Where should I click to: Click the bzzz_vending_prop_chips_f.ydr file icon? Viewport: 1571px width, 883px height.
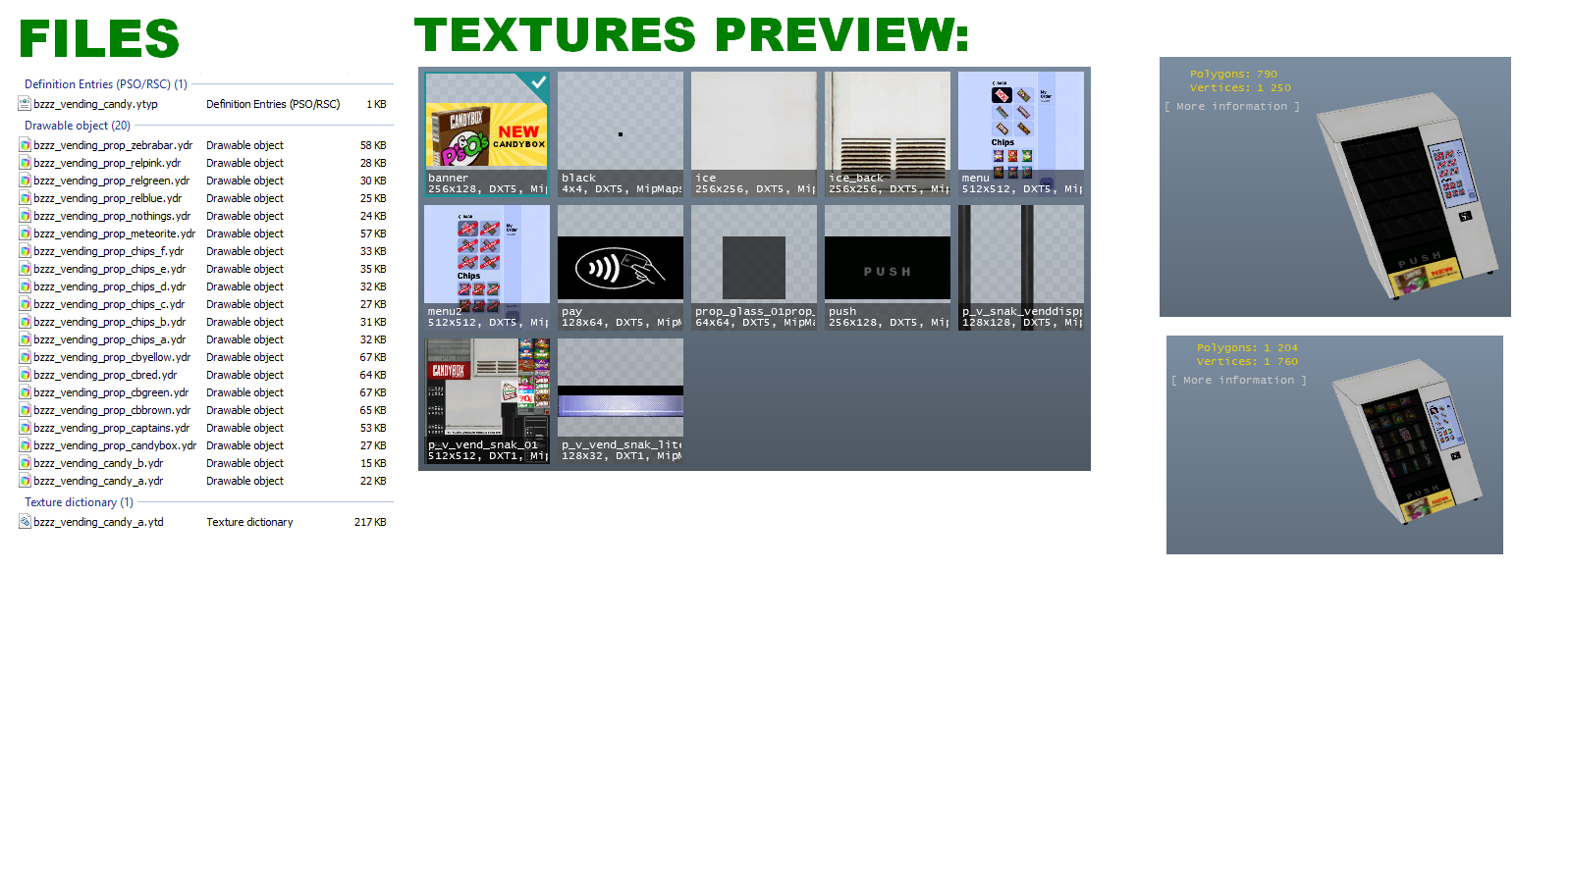pos(25,251)
